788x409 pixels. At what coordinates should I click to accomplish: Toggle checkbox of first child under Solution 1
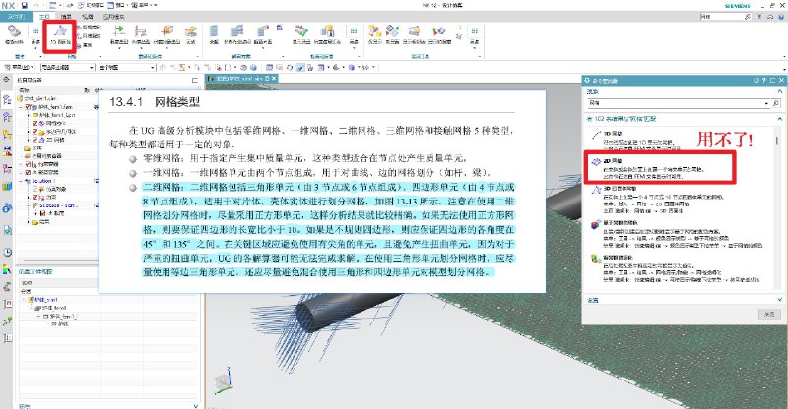pos(35,189)
